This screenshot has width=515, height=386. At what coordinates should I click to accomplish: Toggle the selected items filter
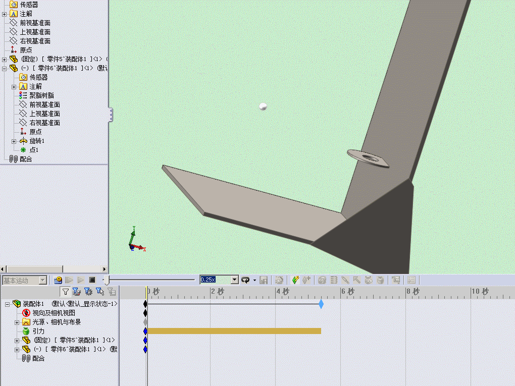[x=100, y=291]
